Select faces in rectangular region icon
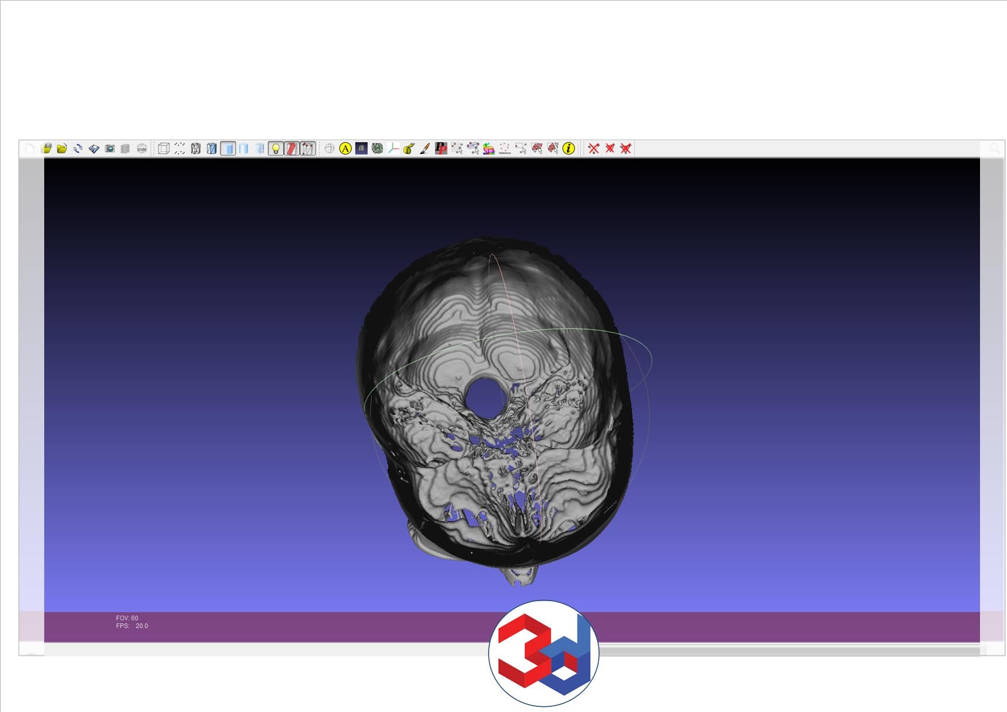 [x=537, y=149]
